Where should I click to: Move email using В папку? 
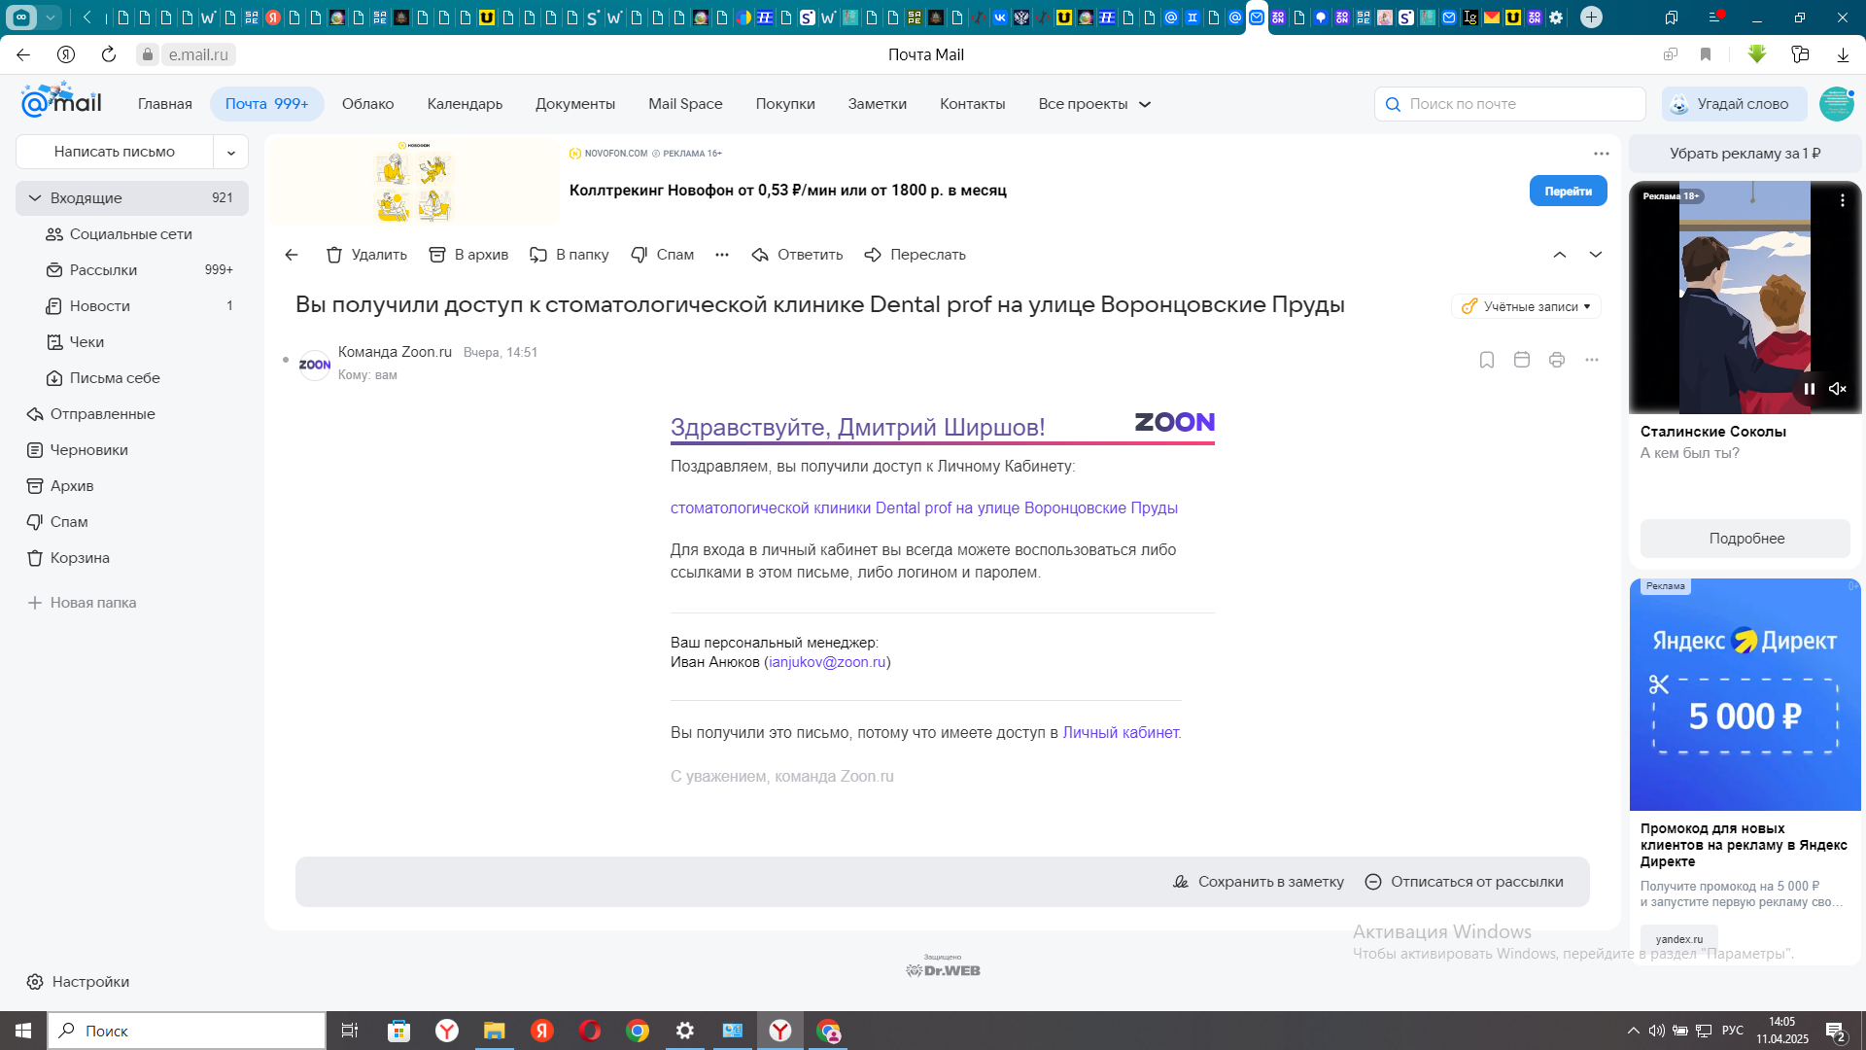coord(570,255)
